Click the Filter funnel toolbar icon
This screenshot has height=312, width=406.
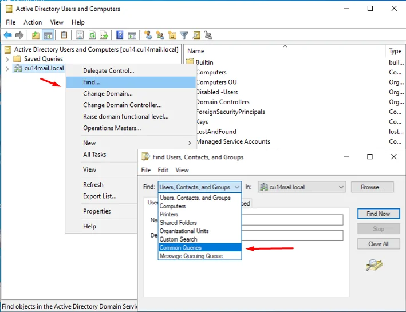(184, 35)
